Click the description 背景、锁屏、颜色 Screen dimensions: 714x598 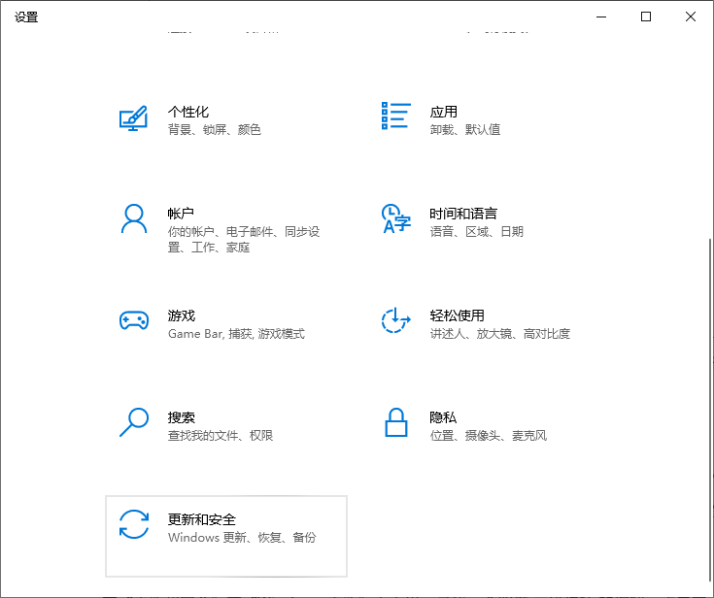215,130
